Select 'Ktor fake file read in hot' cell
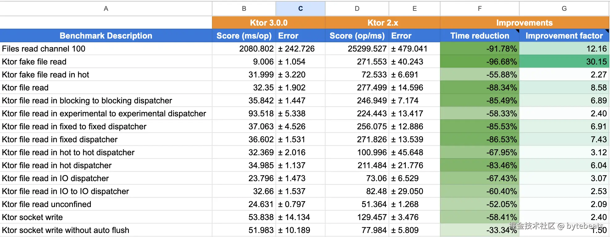 pos(106,75)
